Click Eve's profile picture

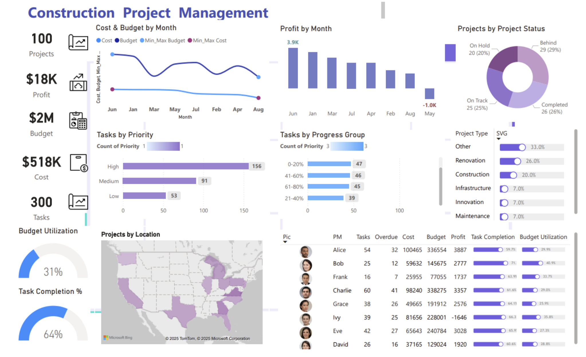point(306,333)
